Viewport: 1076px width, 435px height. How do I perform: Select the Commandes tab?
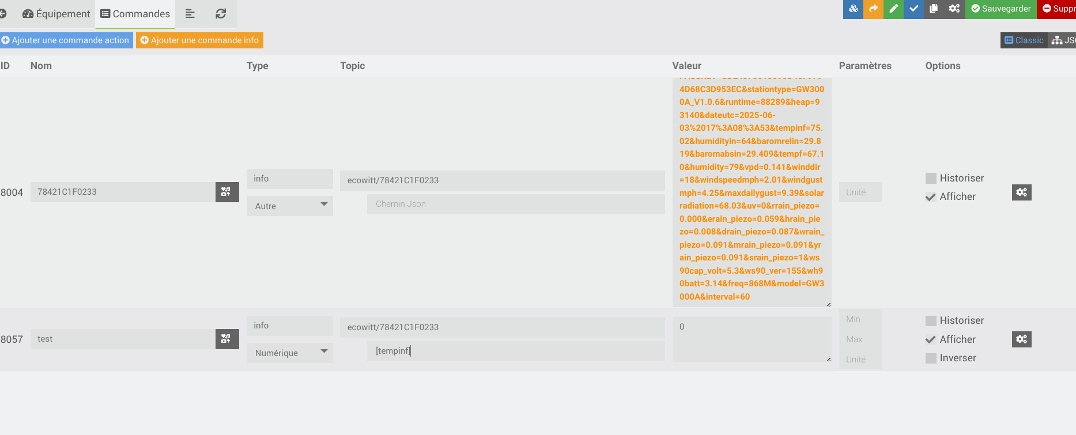point(135,14)
